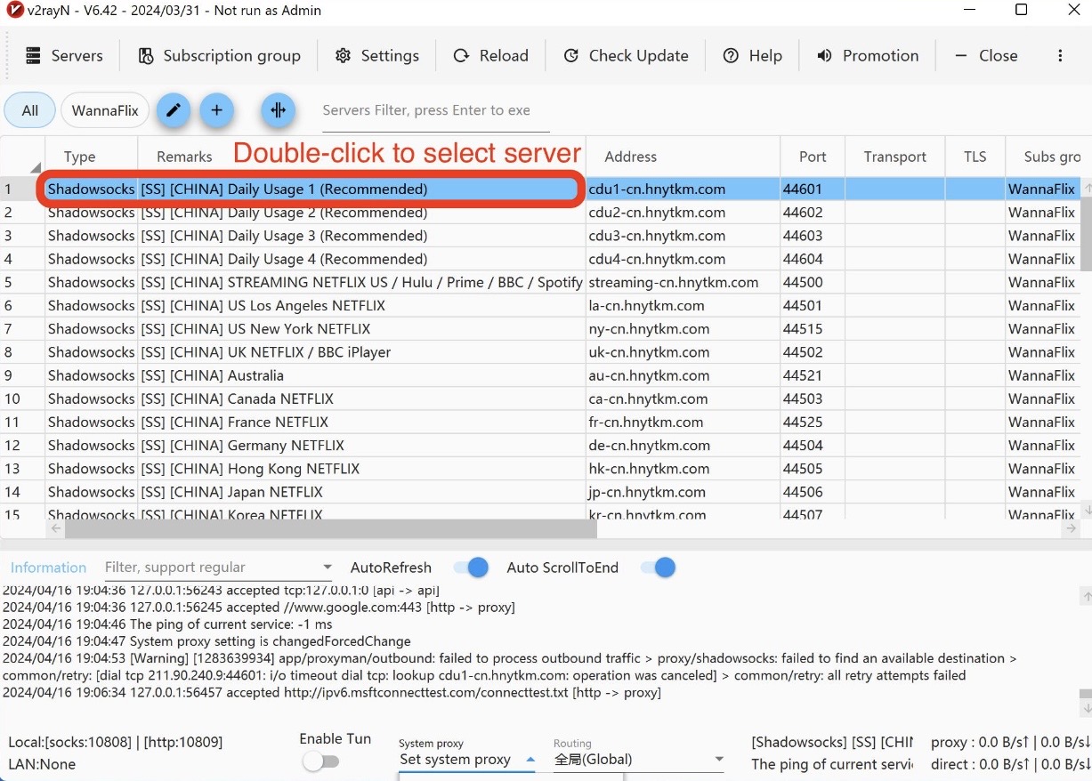This screenshot has width=1092, height=781.
Task: Expand the log filter dropdown arrow
Action: [328, 568]
